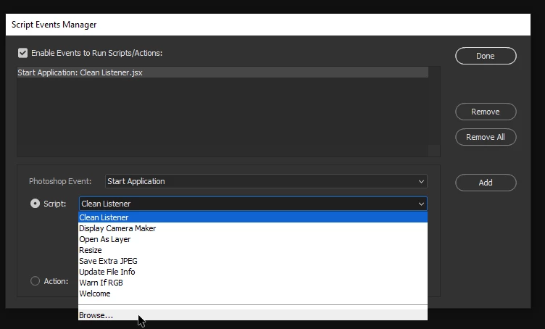Click the Remove button
545x329 pixels.
(486, 112)
